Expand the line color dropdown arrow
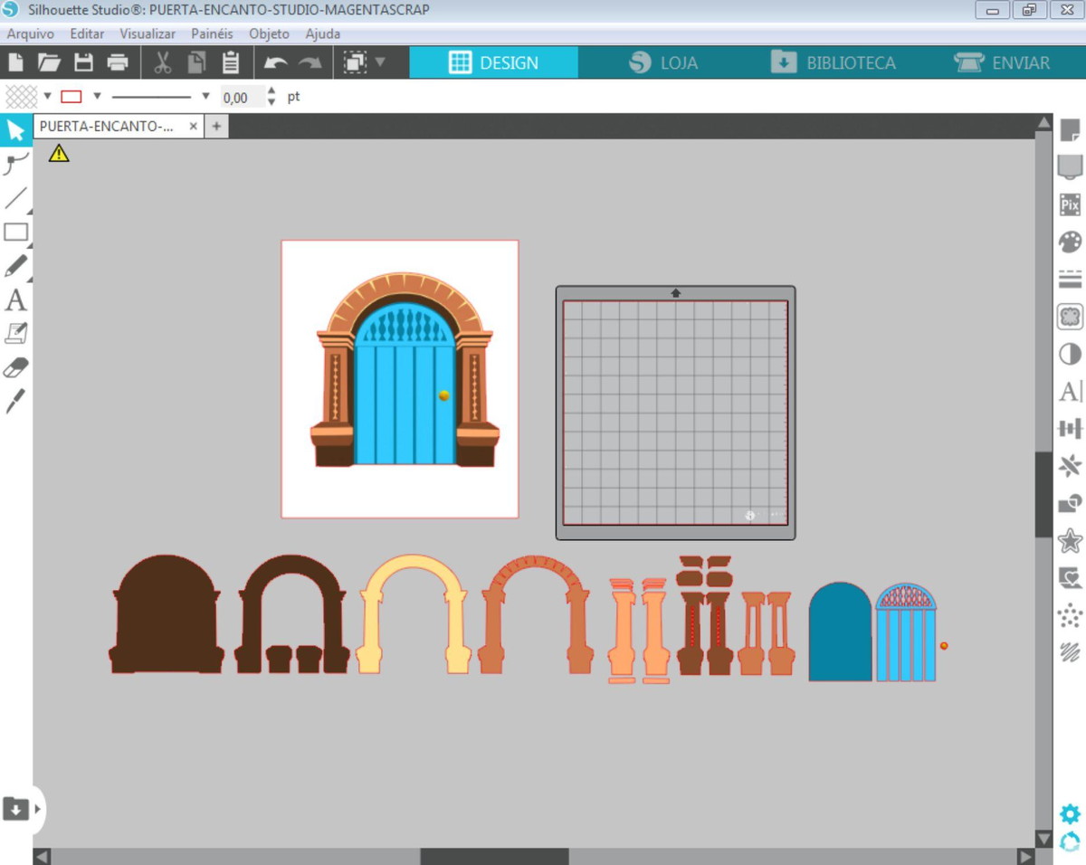1086x865 pixels. click(97, 96)
